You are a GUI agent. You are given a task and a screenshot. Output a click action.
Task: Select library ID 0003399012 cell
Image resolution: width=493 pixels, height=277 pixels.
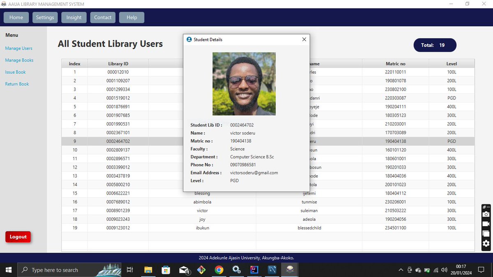click(x=118, y=167)
